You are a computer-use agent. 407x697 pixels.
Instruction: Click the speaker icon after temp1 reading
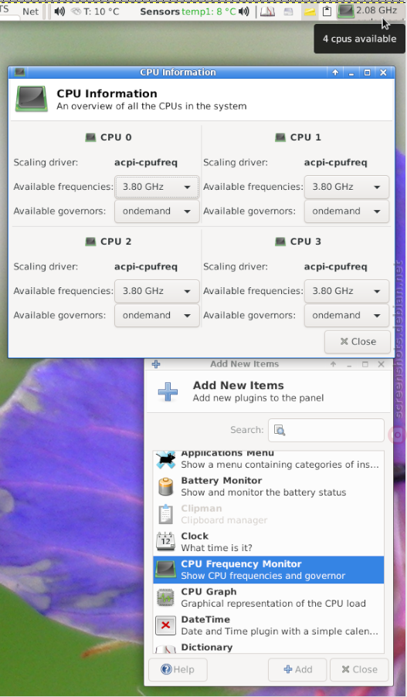coord(244,11)
